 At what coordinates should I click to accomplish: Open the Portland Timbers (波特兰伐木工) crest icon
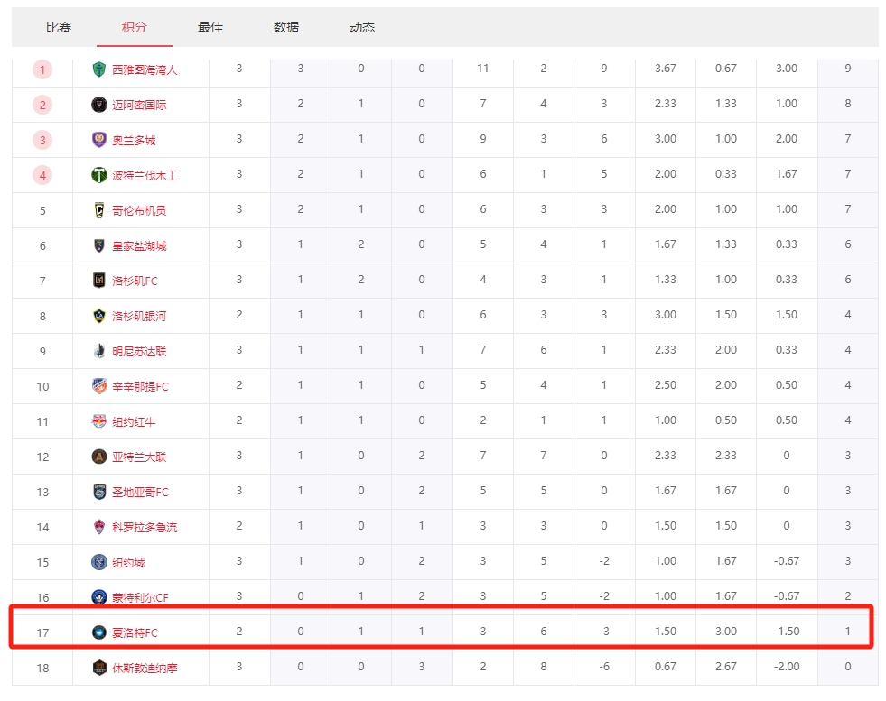99,175
